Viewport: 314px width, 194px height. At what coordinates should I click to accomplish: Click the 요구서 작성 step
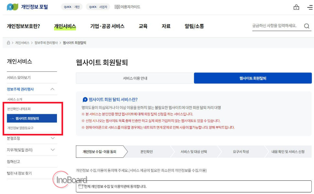(241, 152)
